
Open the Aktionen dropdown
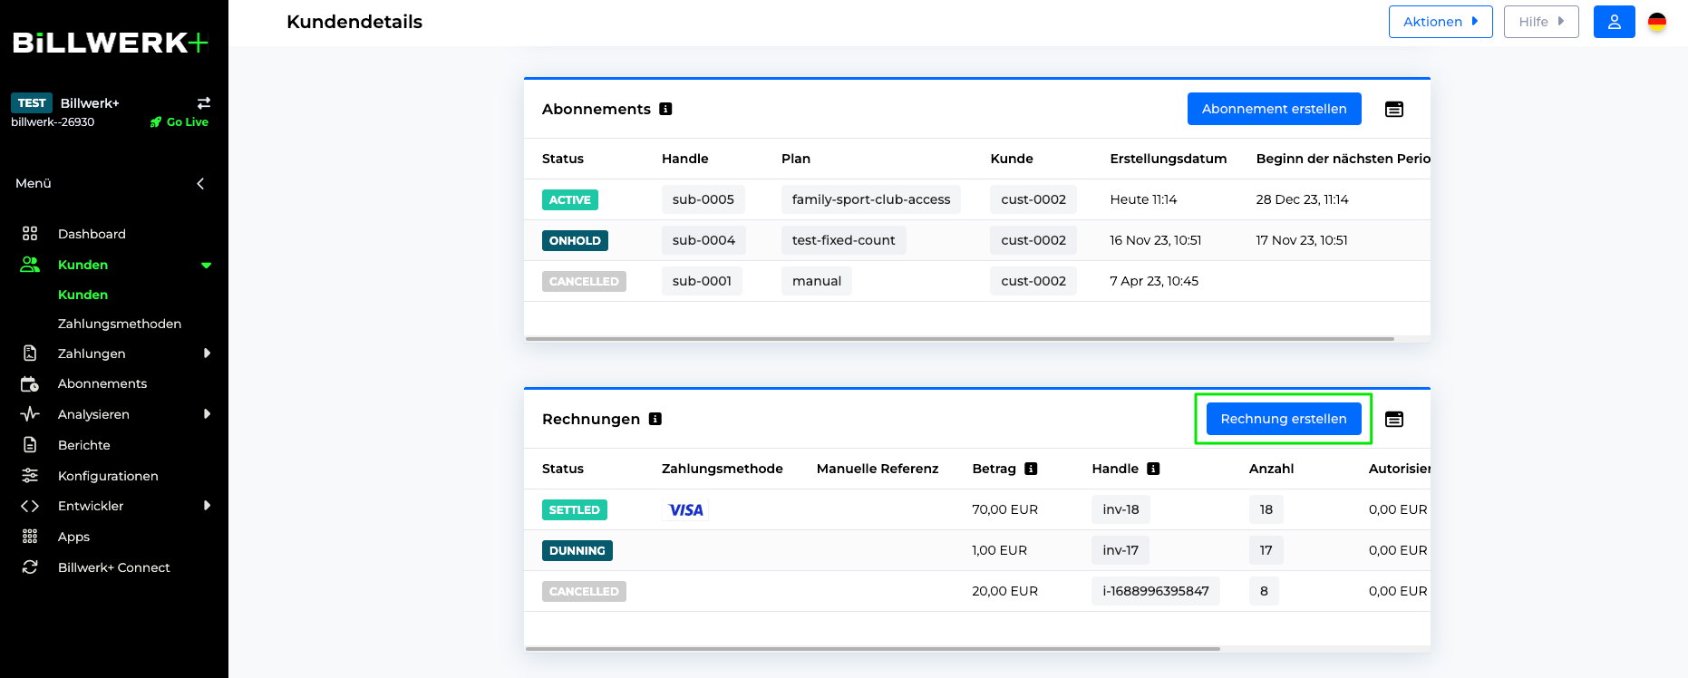click(x=1441, y=22)
